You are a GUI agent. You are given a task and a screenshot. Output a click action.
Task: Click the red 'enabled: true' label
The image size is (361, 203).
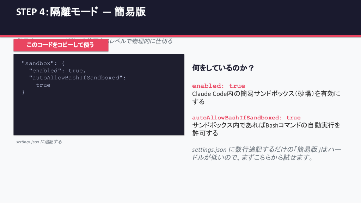pyautogui.click(x=218, y=86)
